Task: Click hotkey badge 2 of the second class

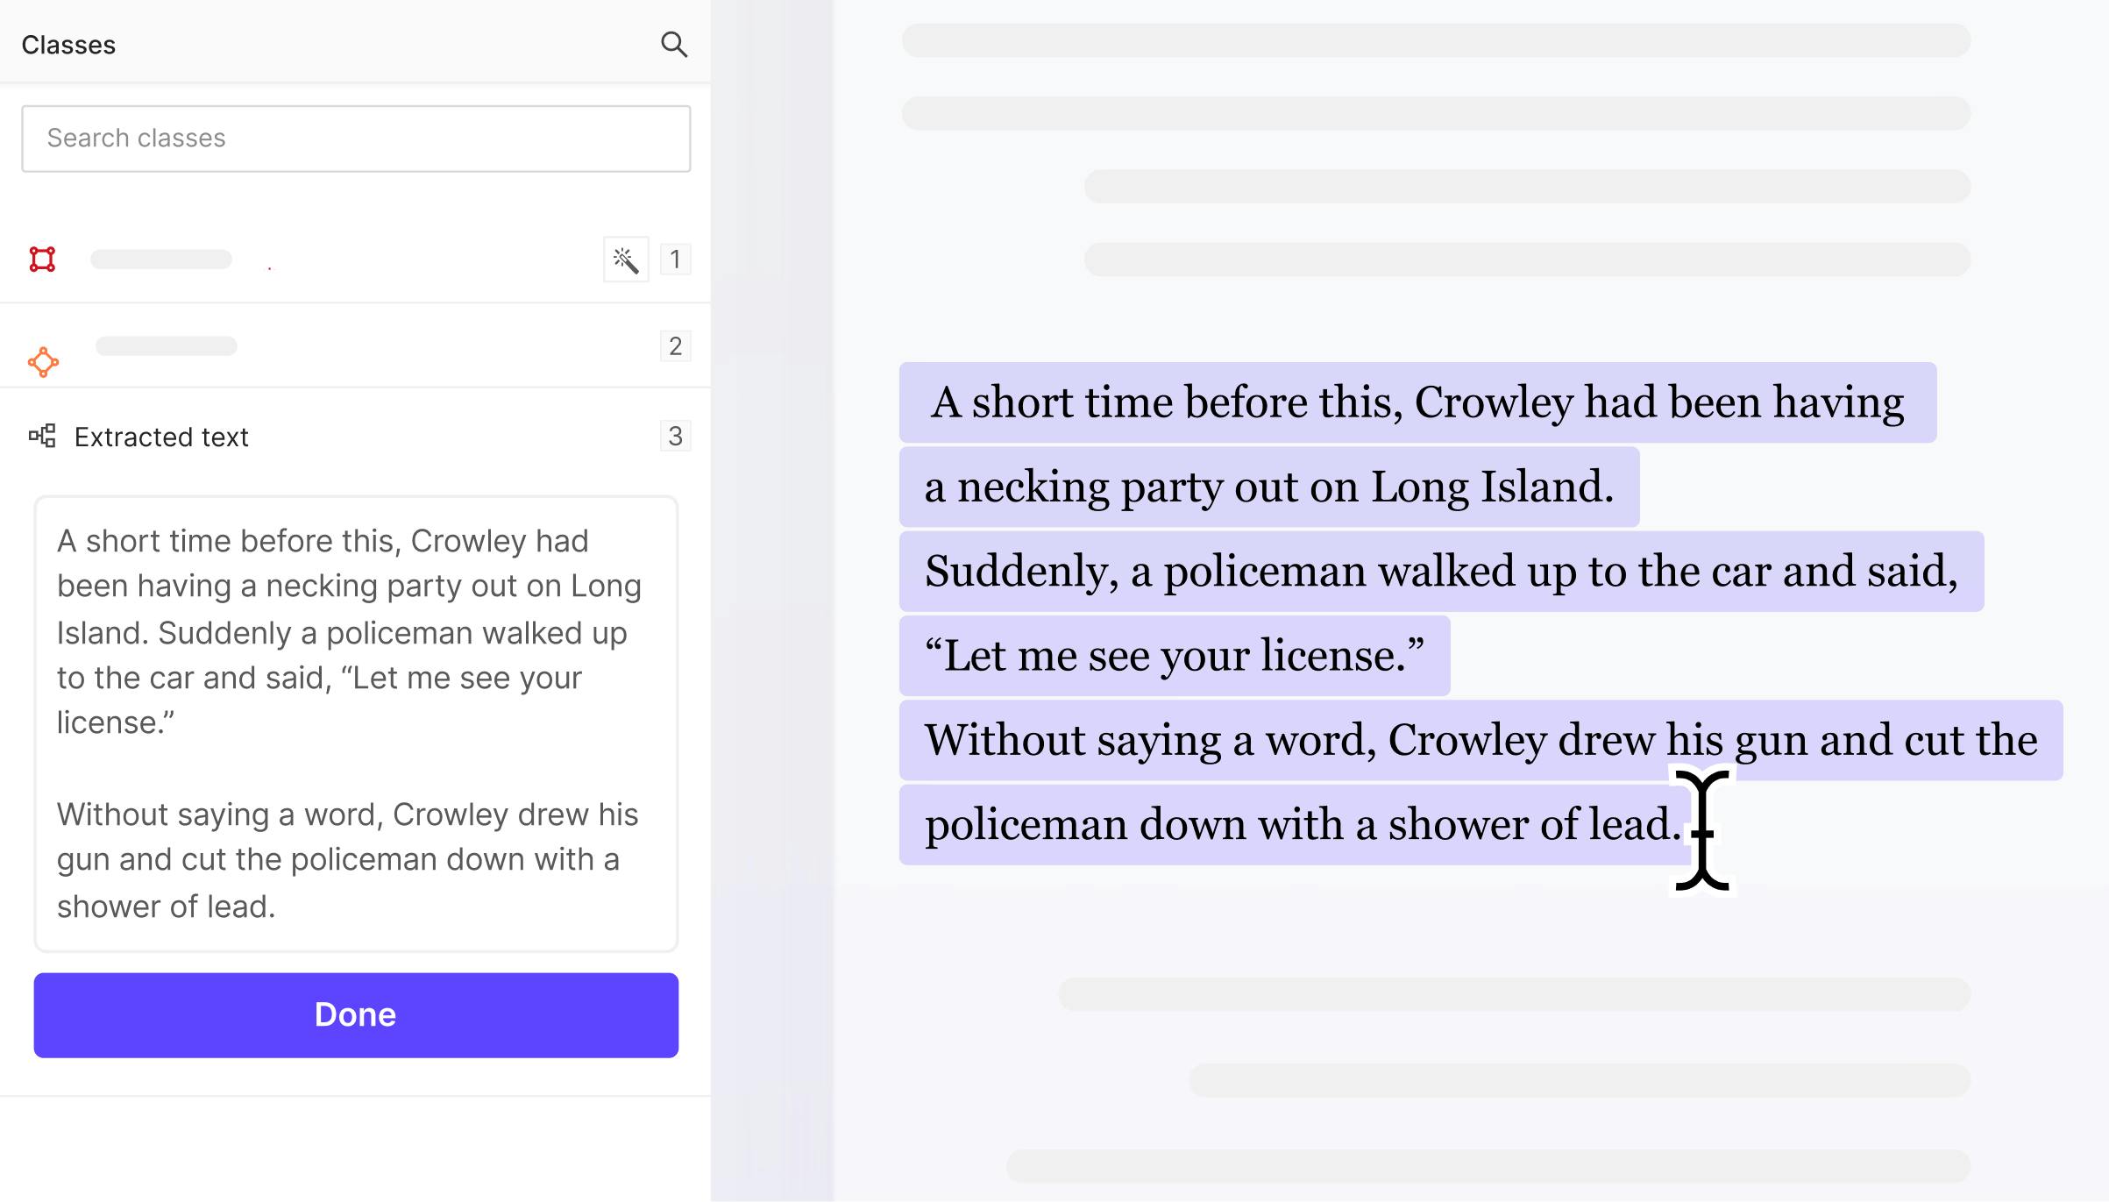Action: click(675, 346)
